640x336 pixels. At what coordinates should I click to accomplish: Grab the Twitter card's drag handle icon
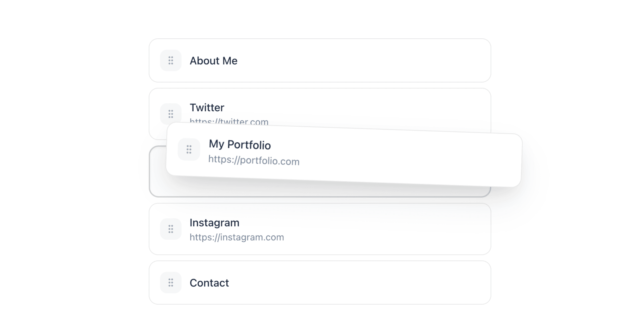point(171,114)
